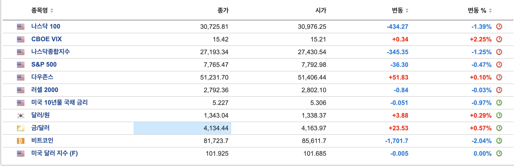Click the red clock icon in 다우존스 row
This screenshot has height=166, width=514.
[x=499, y=77]
